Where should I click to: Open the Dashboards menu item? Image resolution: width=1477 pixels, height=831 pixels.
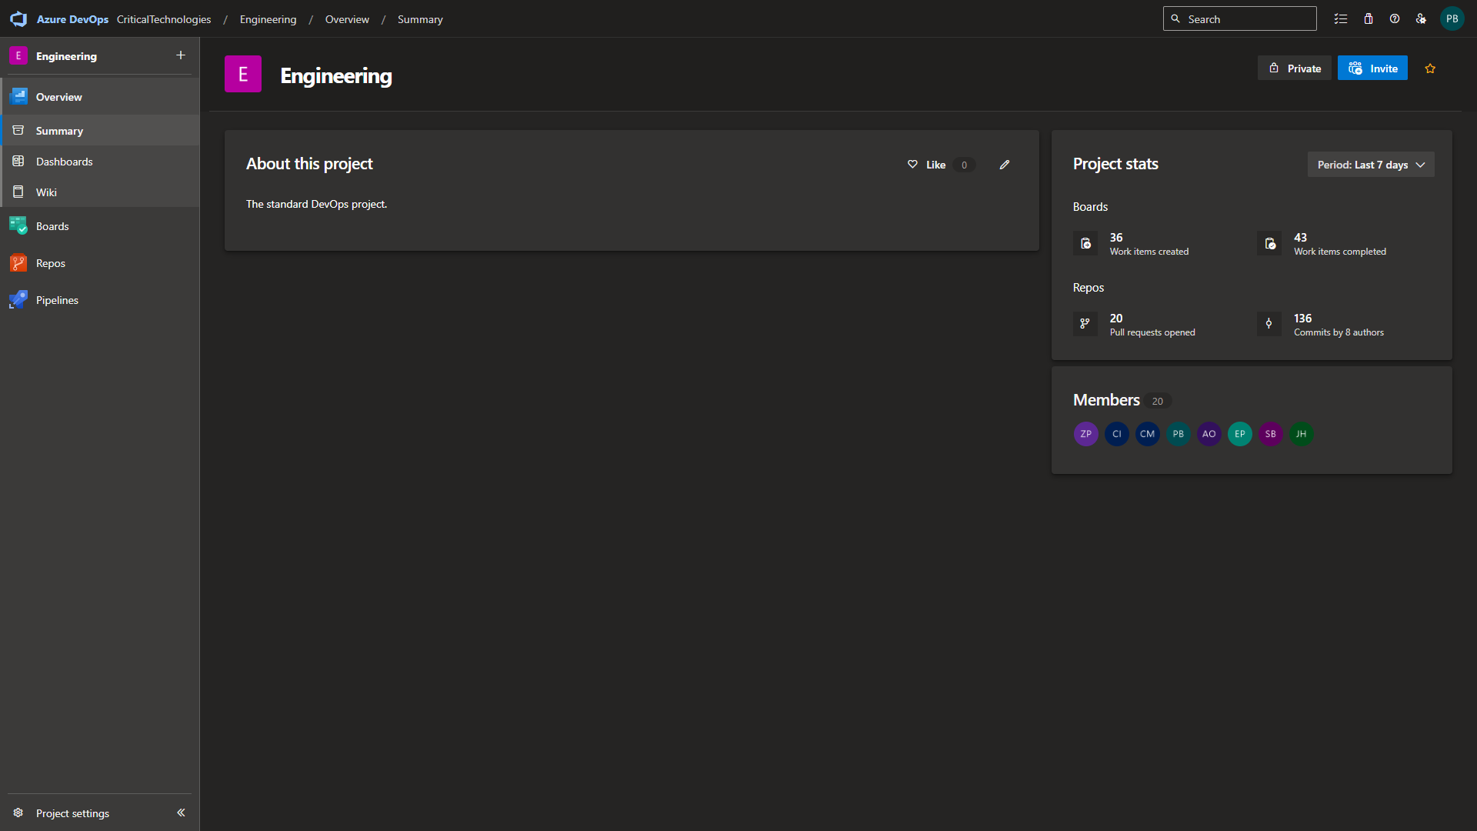(64, 162)
